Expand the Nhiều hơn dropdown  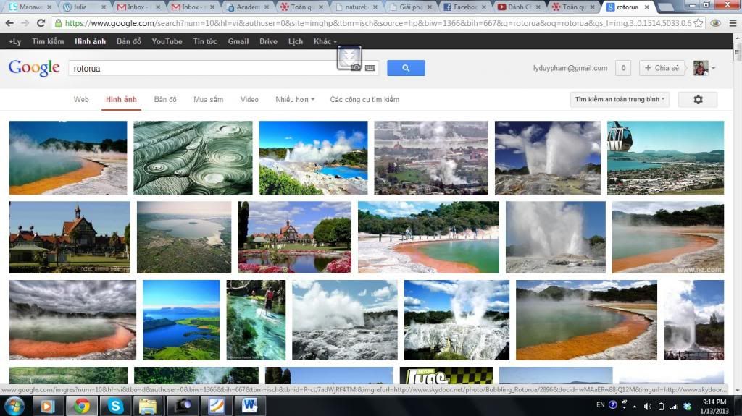click(x=295, y=99)
